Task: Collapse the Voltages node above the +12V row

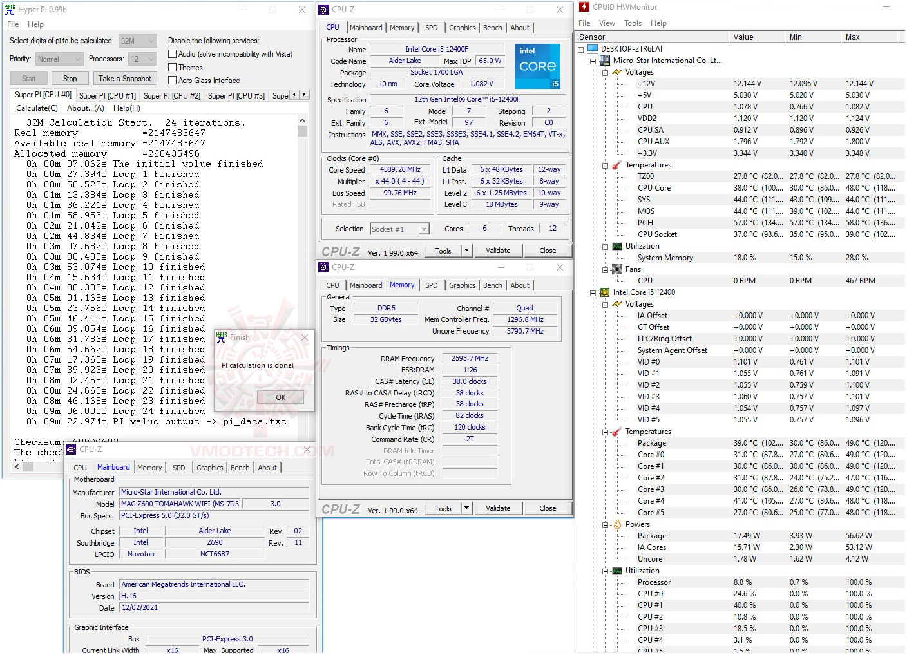Action: coord(606,72)
